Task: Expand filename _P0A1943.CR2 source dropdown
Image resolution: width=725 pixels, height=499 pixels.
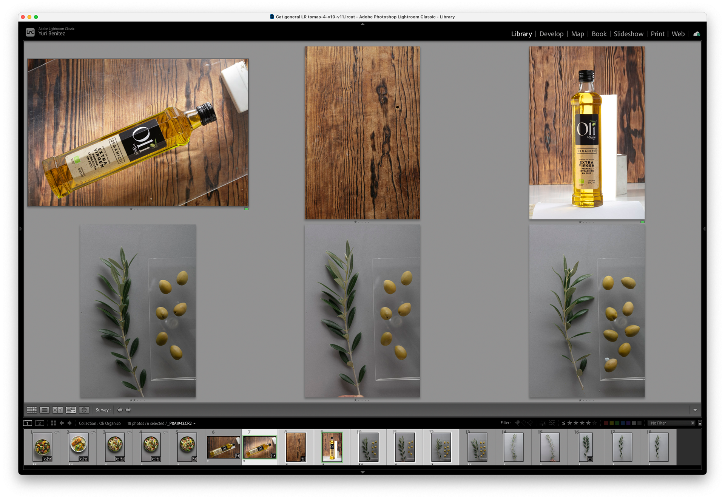Action: [194, 423]
